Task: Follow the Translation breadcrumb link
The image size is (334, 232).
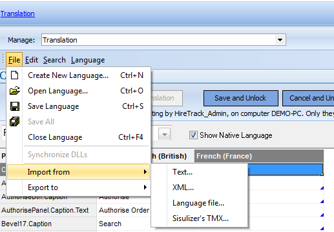Action: click(x=17, y=14)
